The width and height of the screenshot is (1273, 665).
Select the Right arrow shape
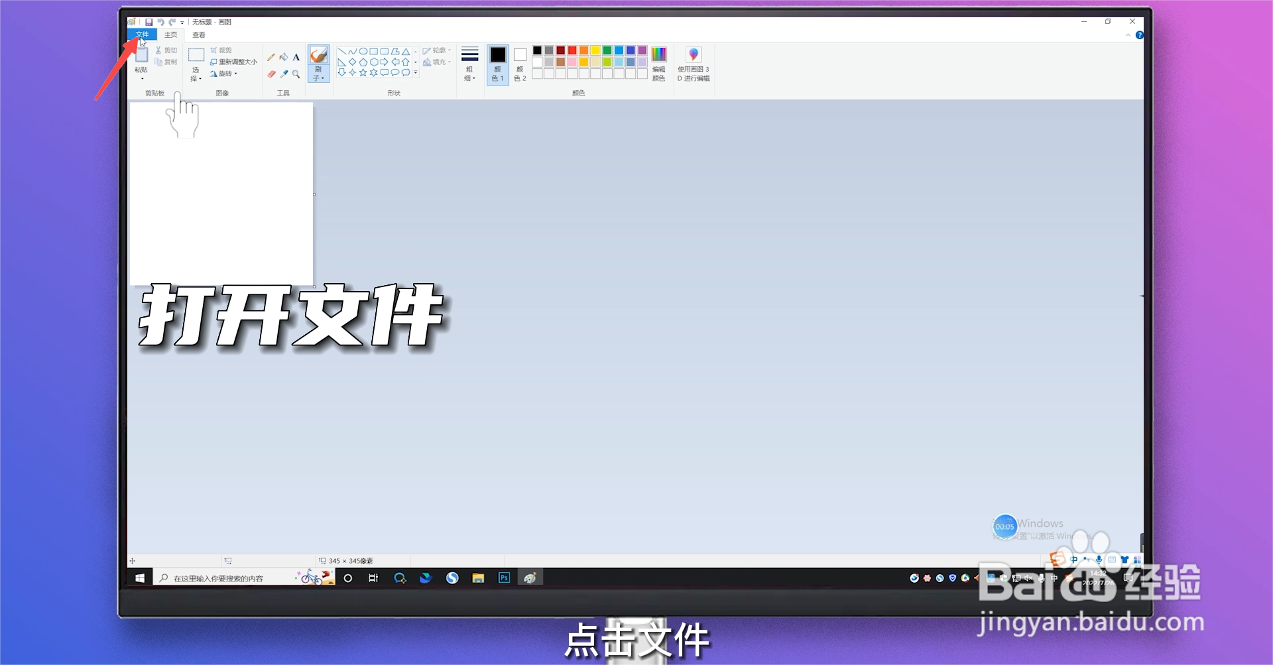[384, 62]
